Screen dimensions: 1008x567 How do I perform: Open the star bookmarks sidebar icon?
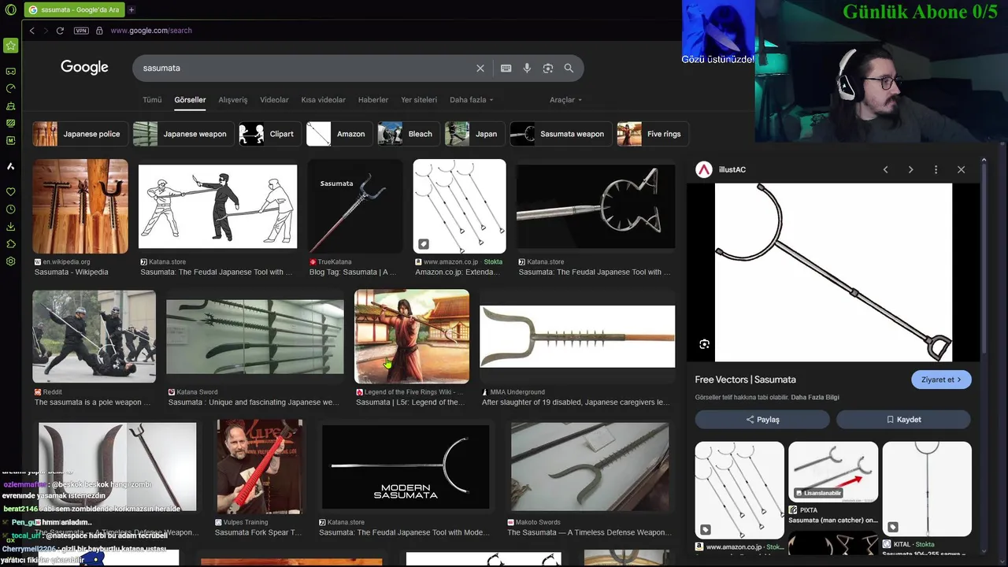pos(10,46)
